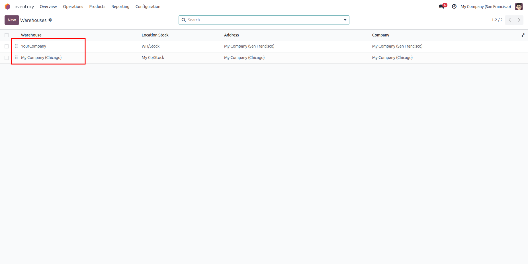Open the My Company (Chicago) warehouse name
Image resolution: width=528 pixels, height=264 pixels.
[x=41, y=58]
